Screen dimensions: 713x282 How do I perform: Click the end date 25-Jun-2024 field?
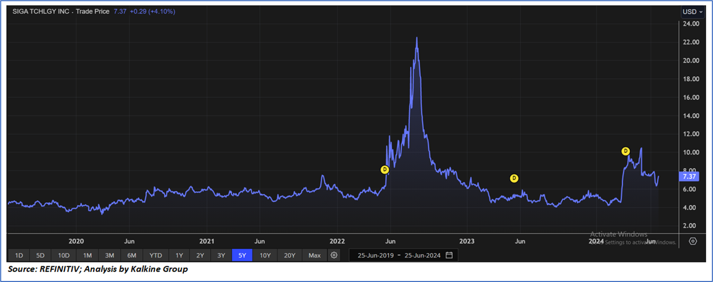(x=422, y=255)
